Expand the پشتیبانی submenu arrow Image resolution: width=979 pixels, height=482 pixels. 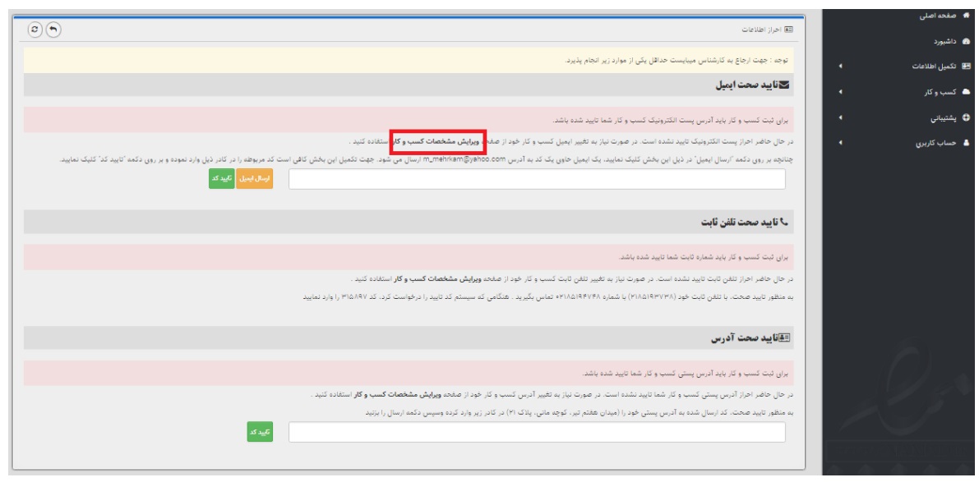tap(840, 118)
